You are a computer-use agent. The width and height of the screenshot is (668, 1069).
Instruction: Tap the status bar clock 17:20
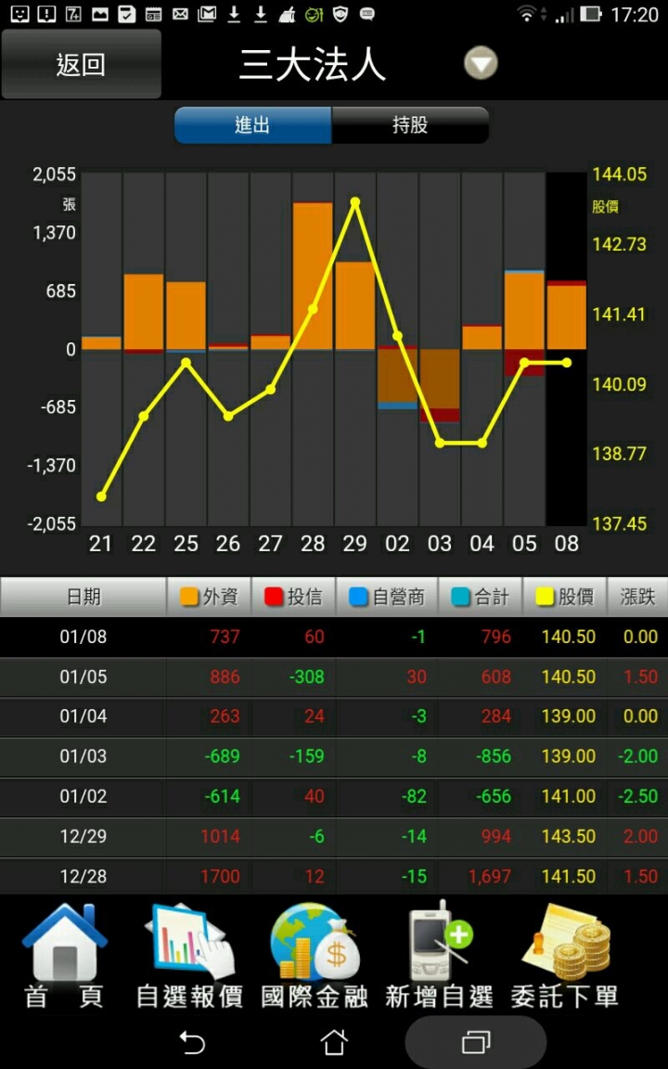pos(634,14)
